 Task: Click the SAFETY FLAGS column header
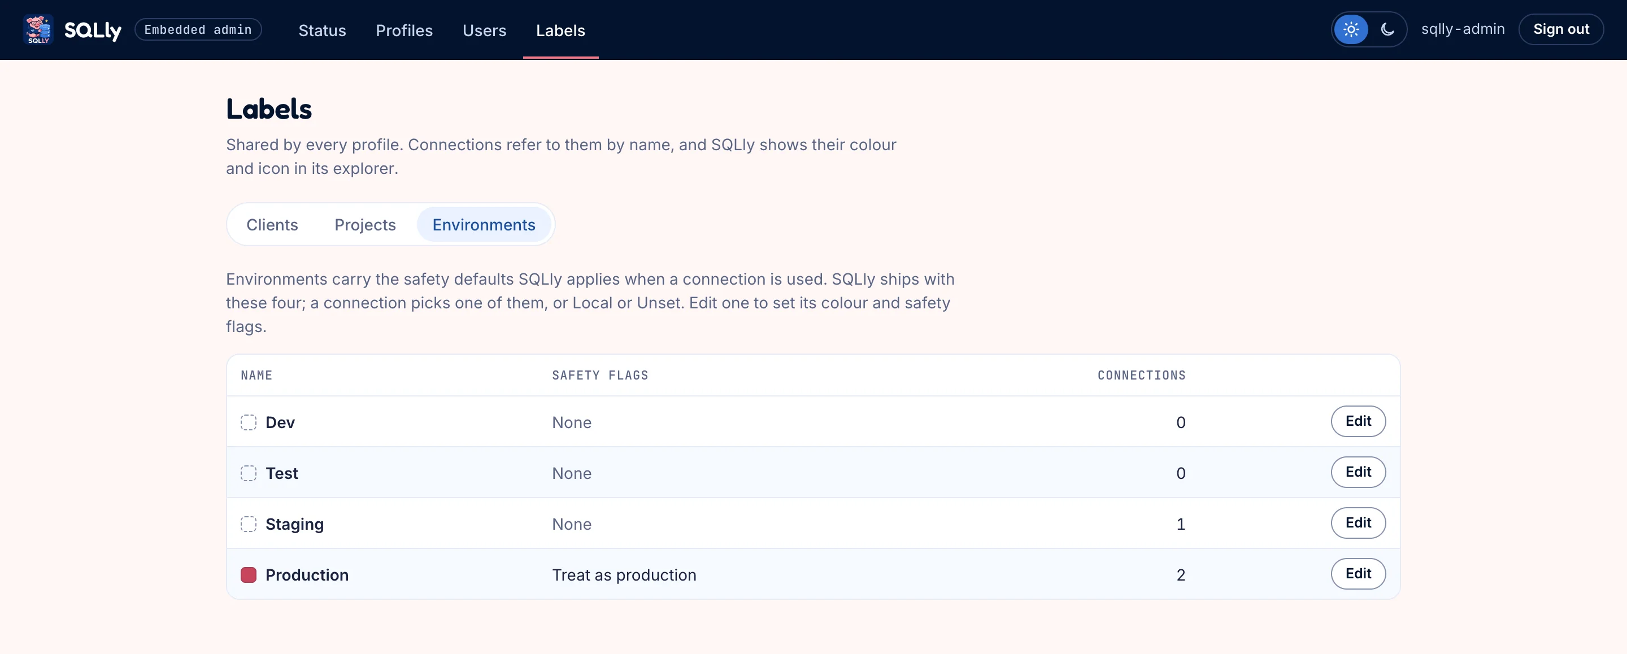[x=600, y=375]
